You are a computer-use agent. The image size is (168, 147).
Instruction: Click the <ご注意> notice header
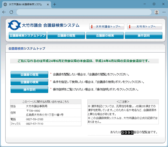[x=123, y=102]
